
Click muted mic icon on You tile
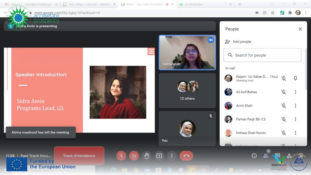(211, 116)
